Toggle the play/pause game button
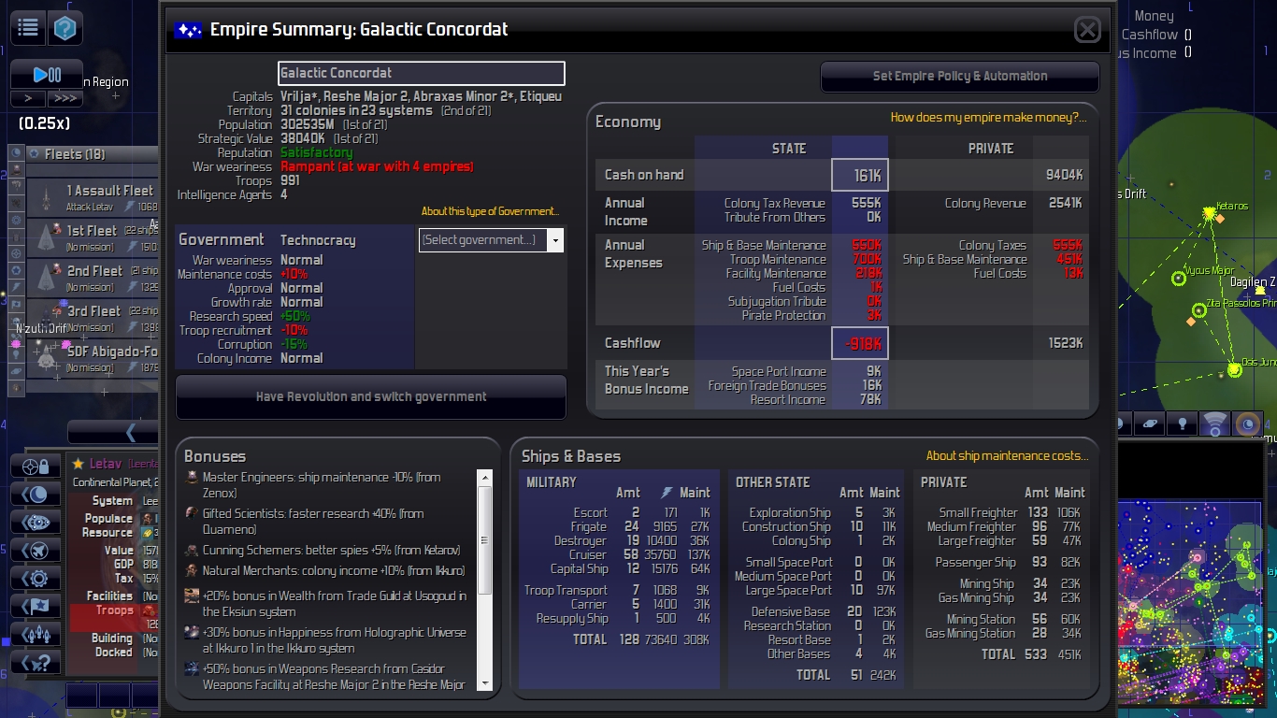This screenshot has height=718, width=1277. point(47,75)
